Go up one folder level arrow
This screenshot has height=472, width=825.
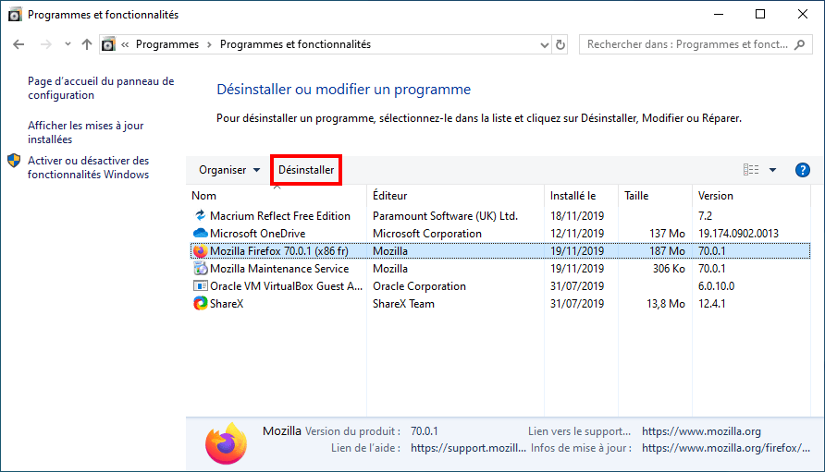tap(87, 44)
